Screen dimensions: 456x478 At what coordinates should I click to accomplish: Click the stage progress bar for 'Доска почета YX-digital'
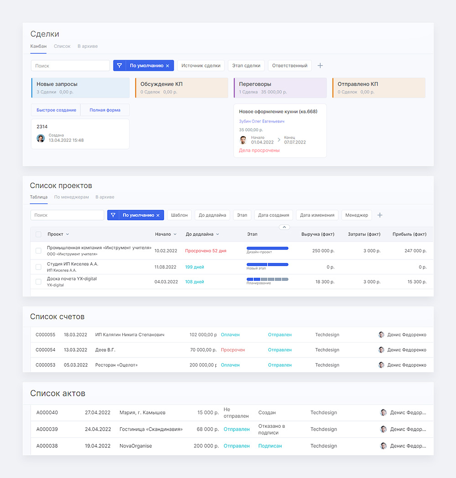267,279
